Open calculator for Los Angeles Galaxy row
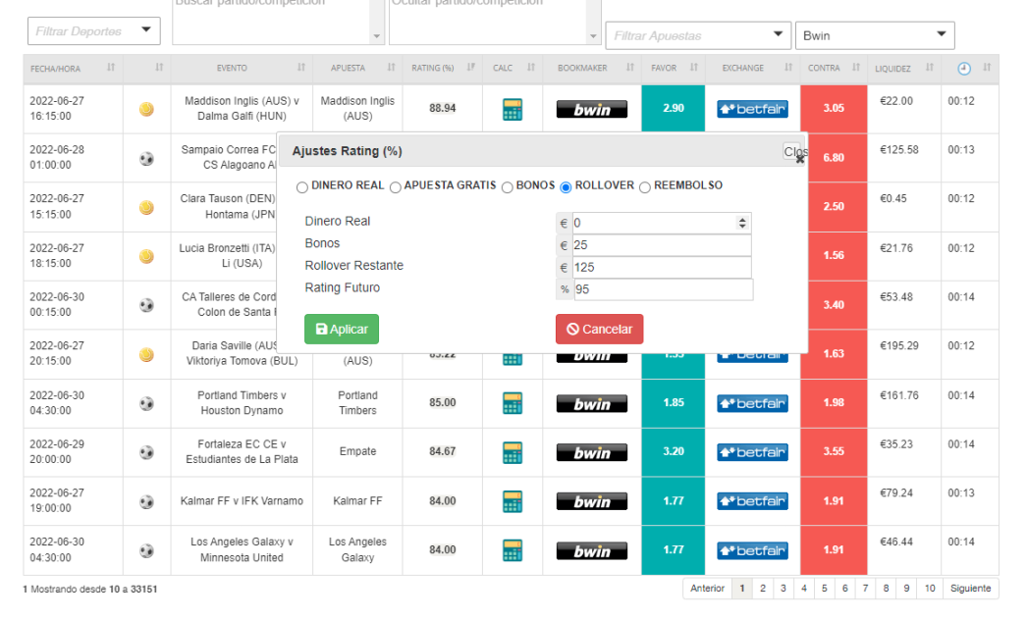This screenshot has height=620, width=1027. click(513, 550)
